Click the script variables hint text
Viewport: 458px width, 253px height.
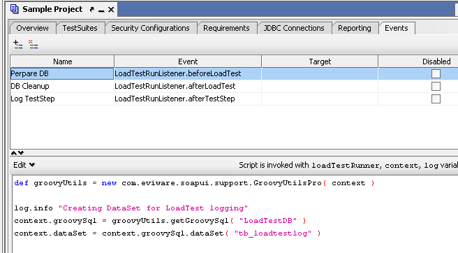(x=348, y=165)
